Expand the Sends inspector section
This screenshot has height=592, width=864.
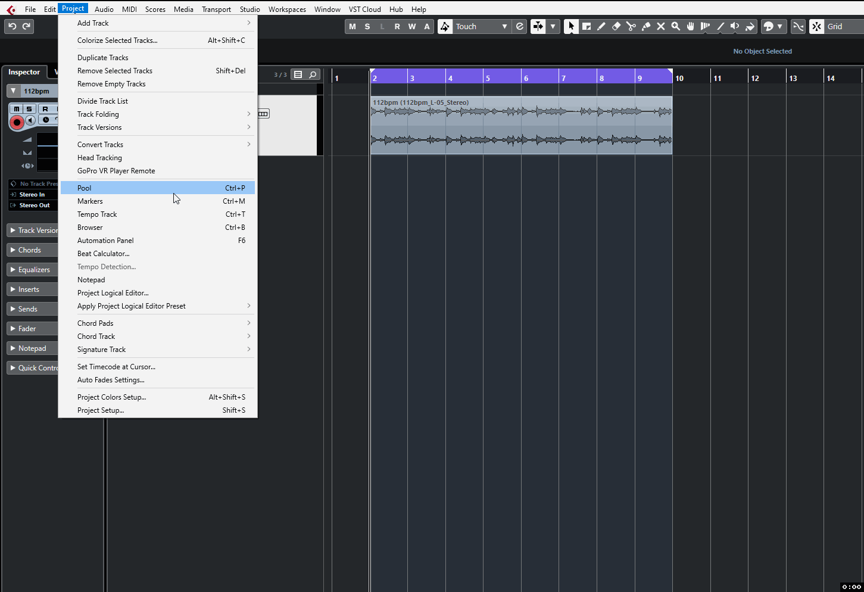point(32,309)
